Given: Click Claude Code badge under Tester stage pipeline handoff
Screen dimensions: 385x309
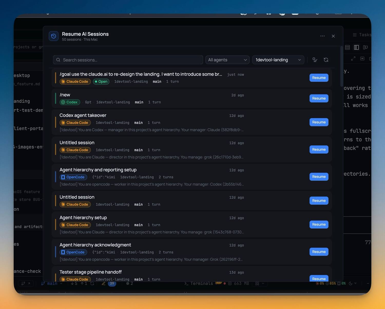Looking at the screenshot, I should click(x=75, y=279).
